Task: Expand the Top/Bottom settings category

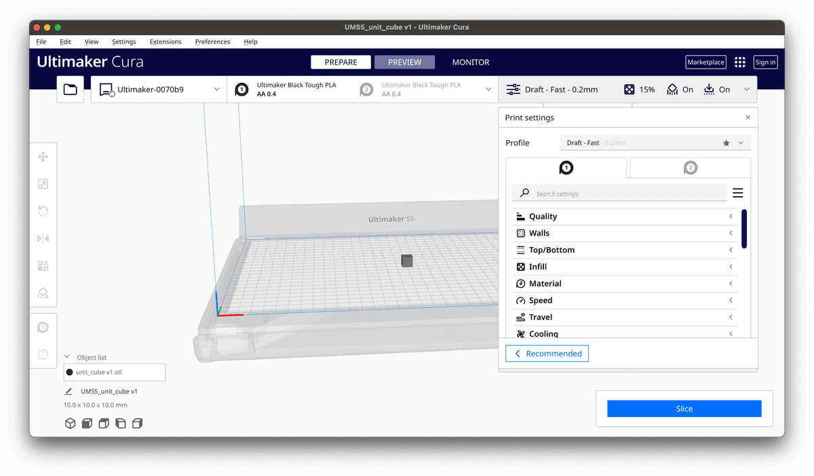Action: click(625, 250)
